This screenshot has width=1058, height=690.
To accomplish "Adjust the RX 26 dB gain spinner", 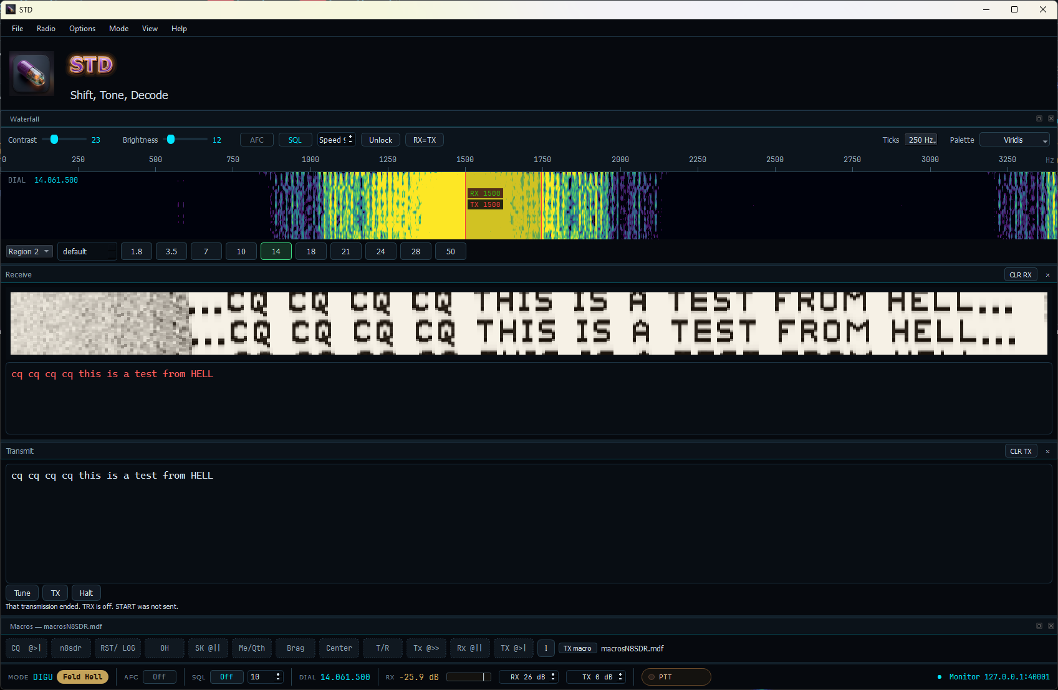I will tap(529, 677).
